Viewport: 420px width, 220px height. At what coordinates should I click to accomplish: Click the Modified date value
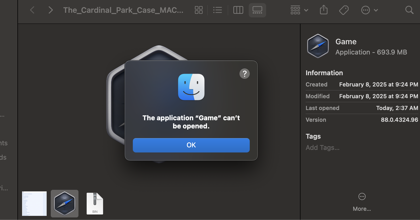(379, 96)
